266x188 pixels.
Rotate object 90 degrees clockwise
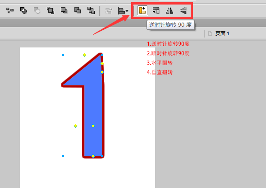[156, 10]
